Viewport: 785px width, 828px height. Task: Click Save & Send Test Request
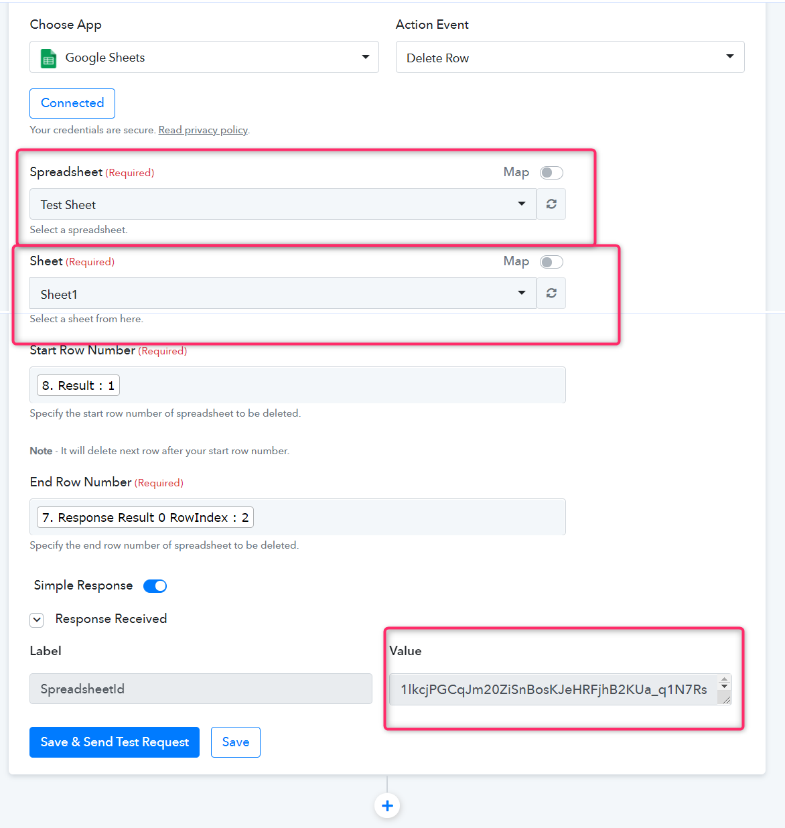(115, 742)
